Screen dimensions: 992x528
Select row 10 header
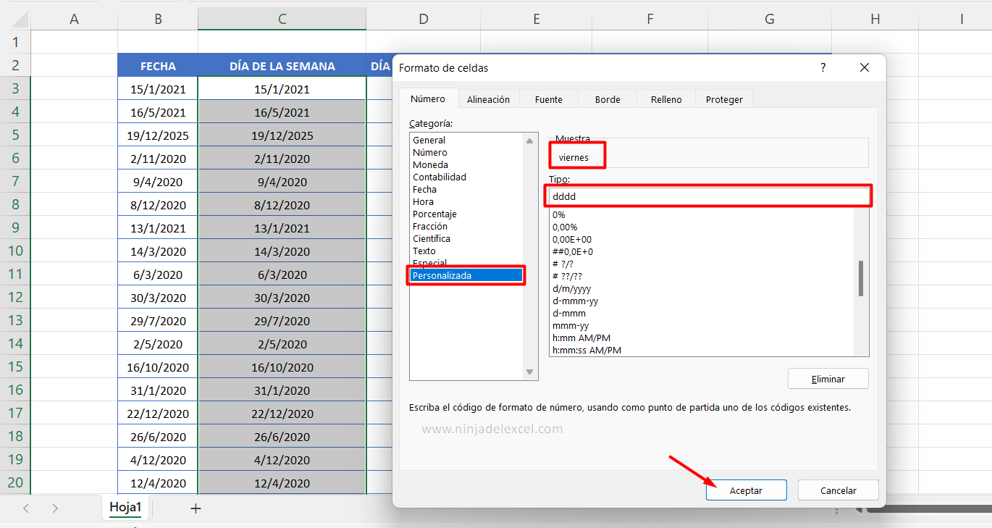(x=15, y=251)
